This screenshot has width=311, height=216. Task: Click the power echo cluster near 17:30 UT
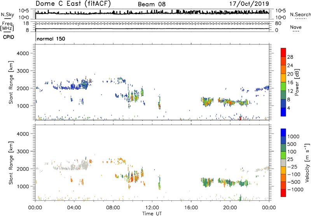(x=207, y=102)
